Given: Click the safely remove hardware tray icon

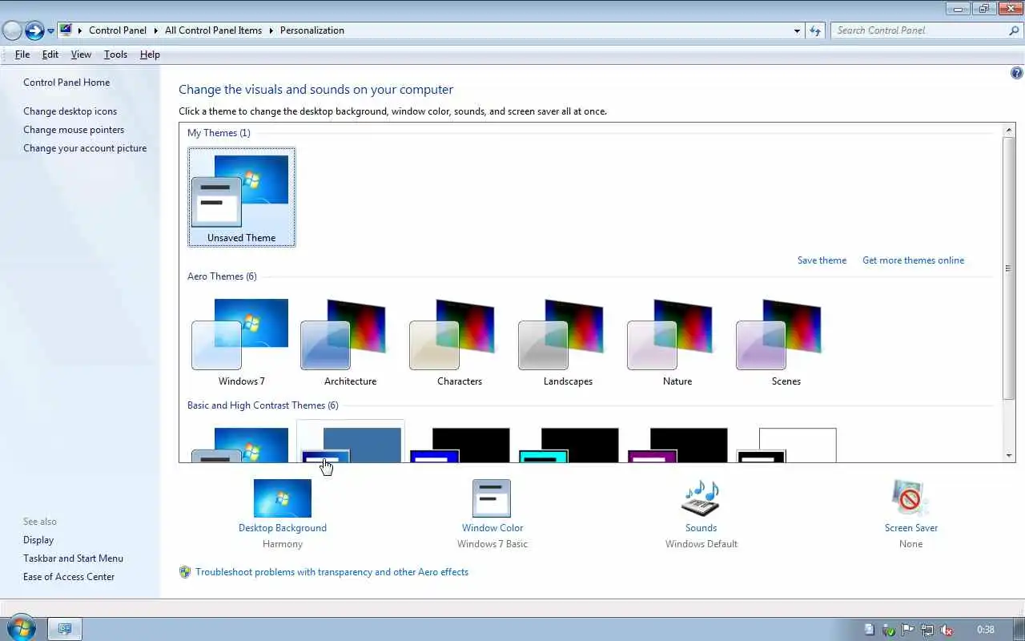Looking at the screenshot, I should 889,630.
